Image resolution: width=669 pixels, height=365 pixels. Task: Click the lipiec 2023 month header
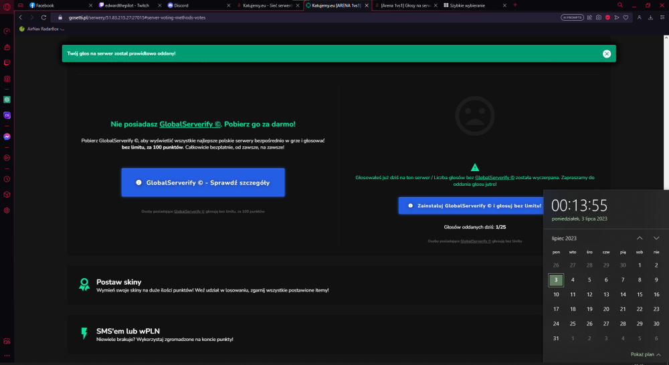pos(564,239)
